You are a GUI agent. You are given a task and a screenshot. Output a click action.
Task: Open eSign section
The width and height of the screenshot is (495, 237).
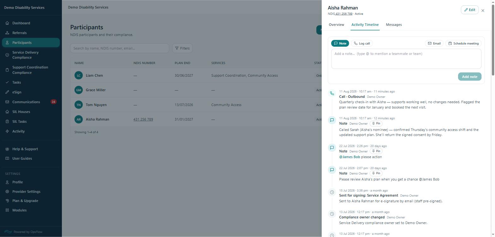tap(31, 92)
